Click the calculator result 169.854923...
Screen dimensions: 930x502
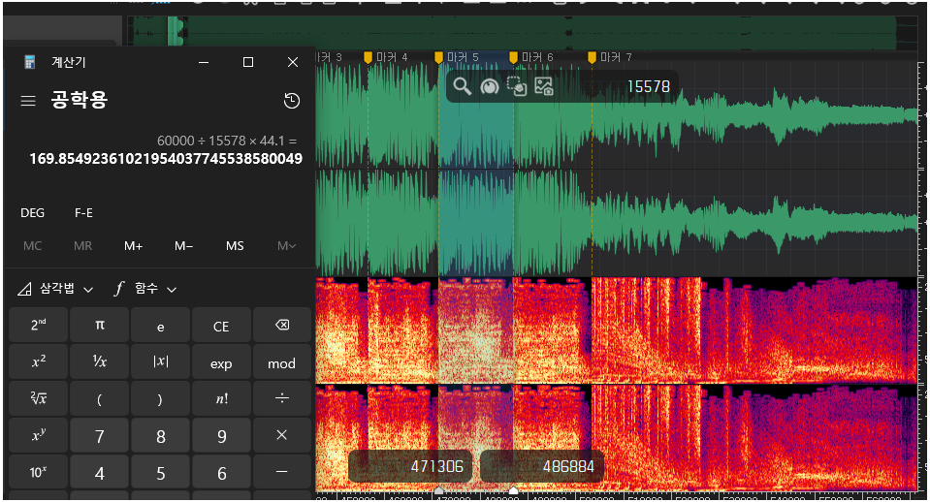166,158
